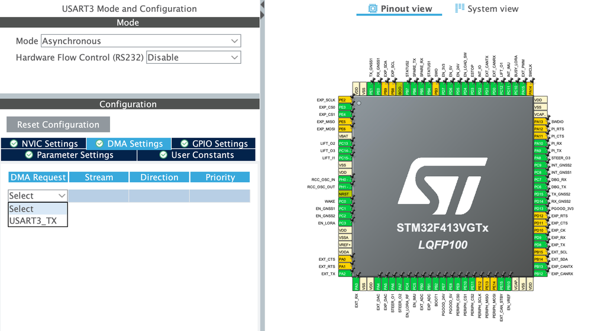Image resolution: width=591 pixels, height=331 pixels.
Task: Open Parameter Settings tab
Action: [x=69, y=155]
